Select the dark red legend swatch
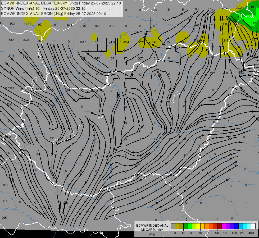Viewport: 259px width, 238px height. click(x=220, y=226)
